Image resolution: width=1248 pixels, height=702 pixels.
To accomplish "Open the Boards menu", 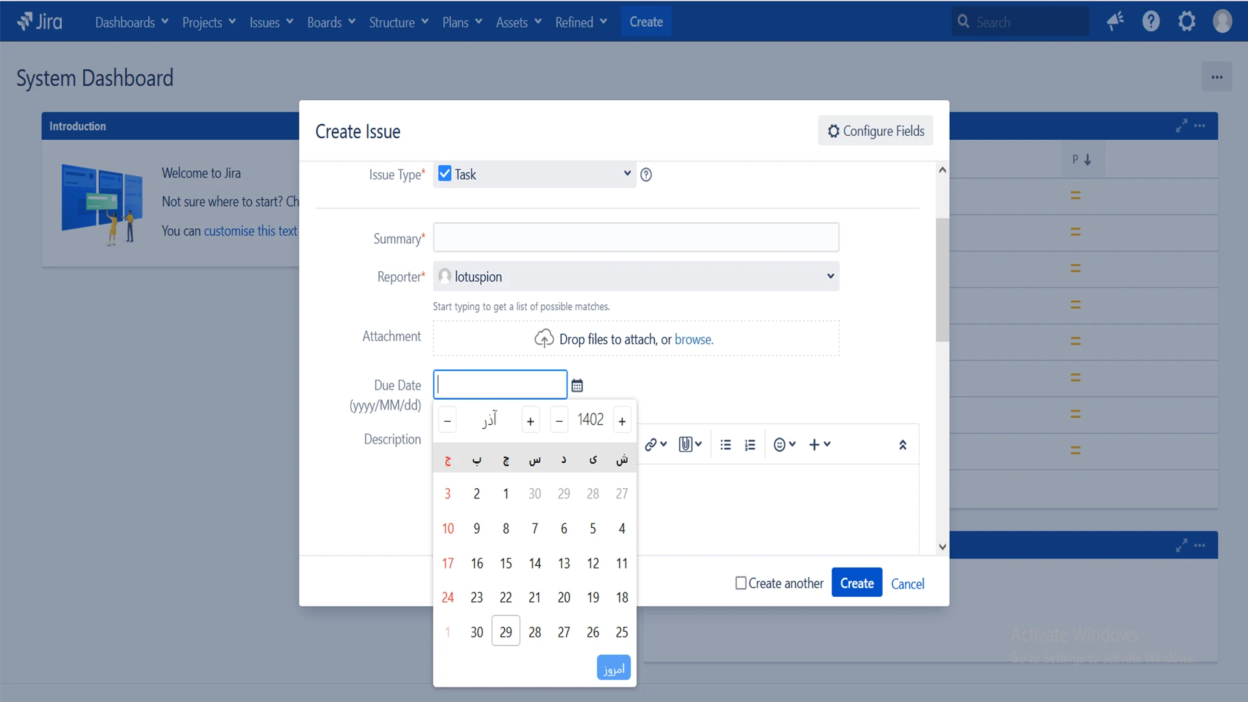I will 331,22.
